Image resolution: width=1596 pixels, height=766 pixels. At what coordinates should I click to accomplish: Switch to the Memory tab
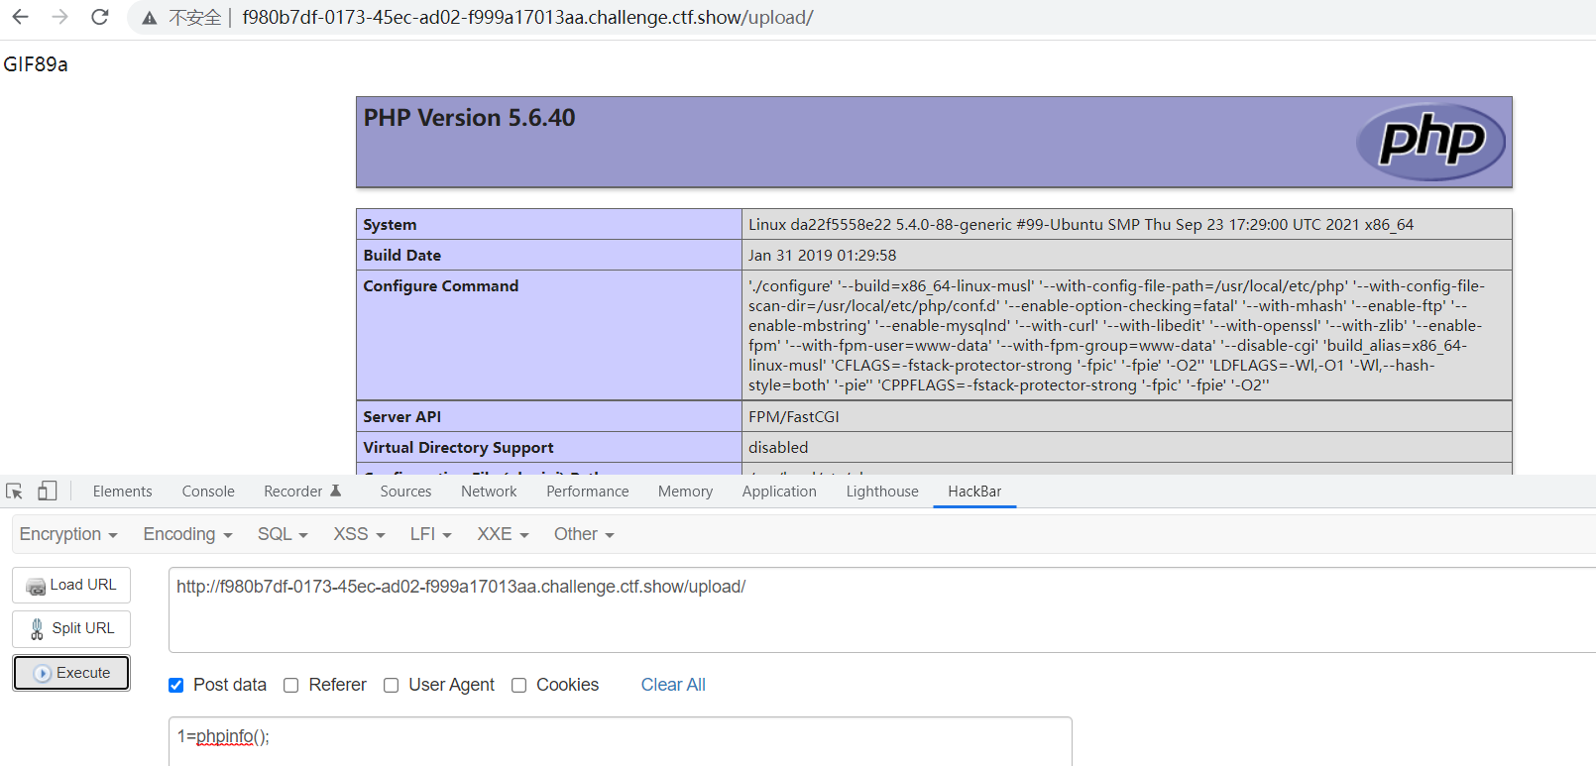(x=685, y=491)
